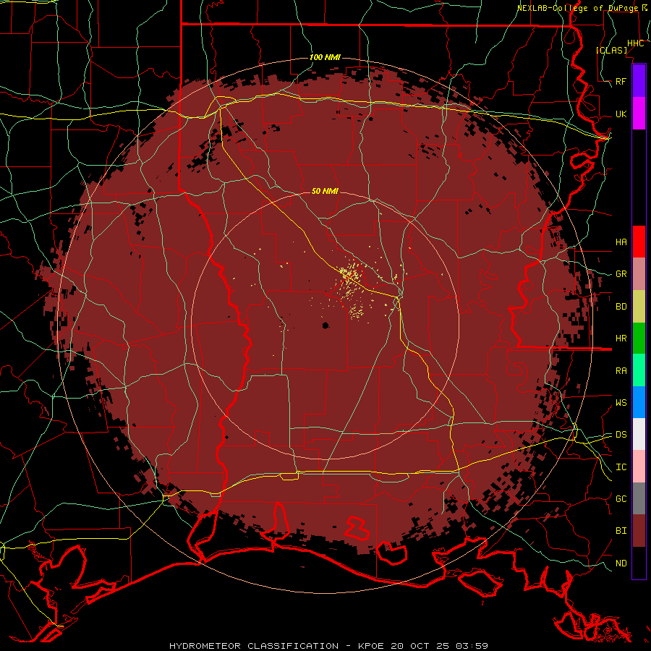Pick the blue WS legend swatch
This screenshot has width=651, height=651.
[639, 402]
